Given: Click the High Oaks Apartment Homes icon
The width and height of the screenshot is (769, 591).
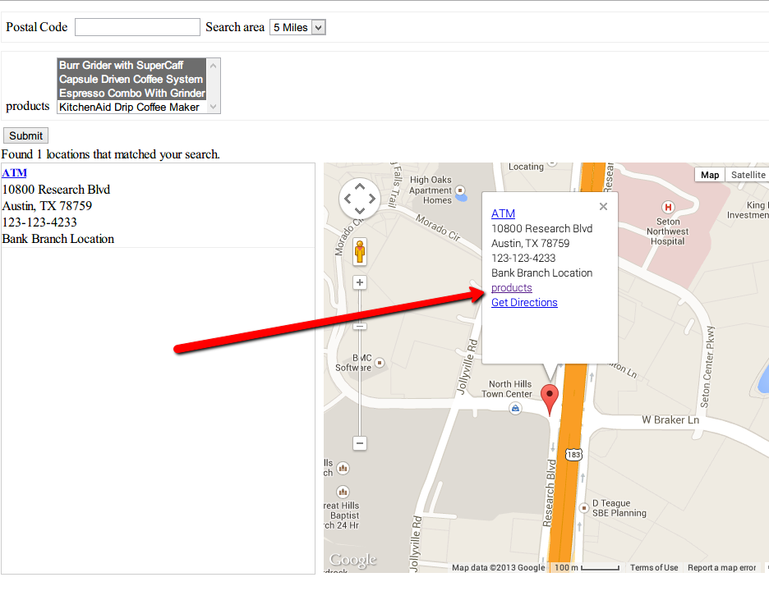Looking at the screenshot, I should (x=460, y=190).
